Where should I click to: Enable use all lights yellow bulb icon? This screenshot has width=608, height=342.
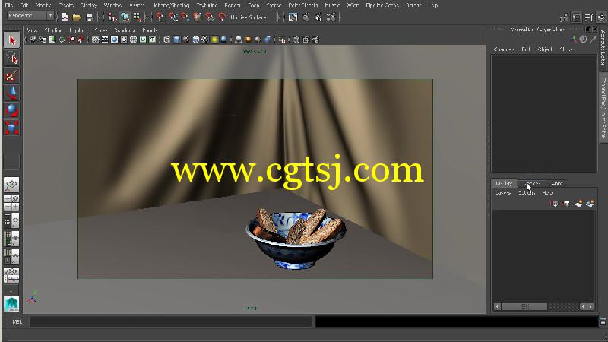tap(214, 40)
